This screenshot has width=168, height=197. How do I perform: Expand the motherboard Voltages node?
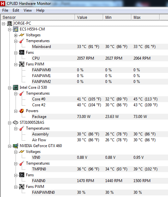[x=16, y=35]
